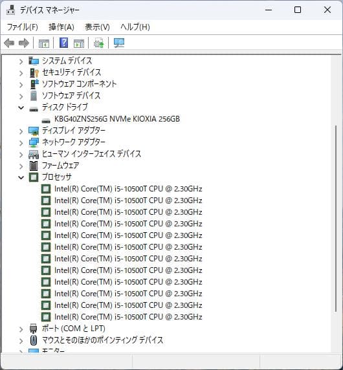
Task: Select the セキュリティ デバイス label
Action: [x=72, y=72]
